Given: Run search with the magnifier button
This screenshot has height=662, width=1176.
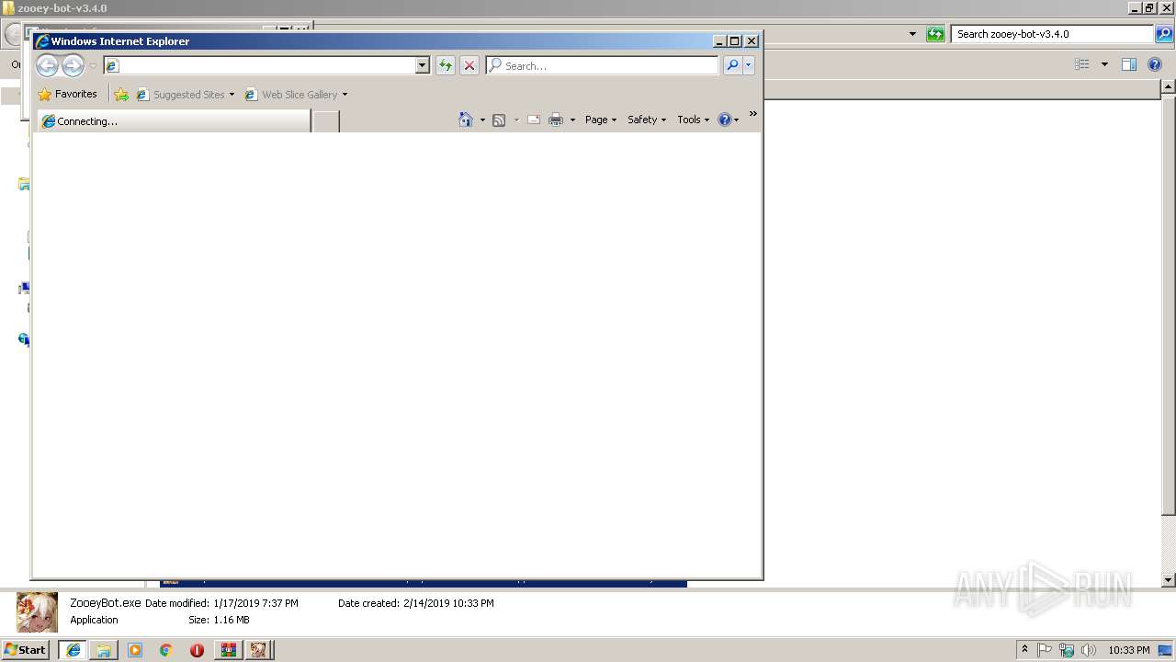Looking at the screenshot, I should point(732,65).
